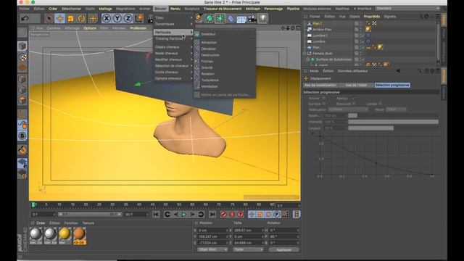Viewport: 464px width, 261px height.
Task: Open the Simuler menu
Action: pyautogui.click(x=161, y=9)
